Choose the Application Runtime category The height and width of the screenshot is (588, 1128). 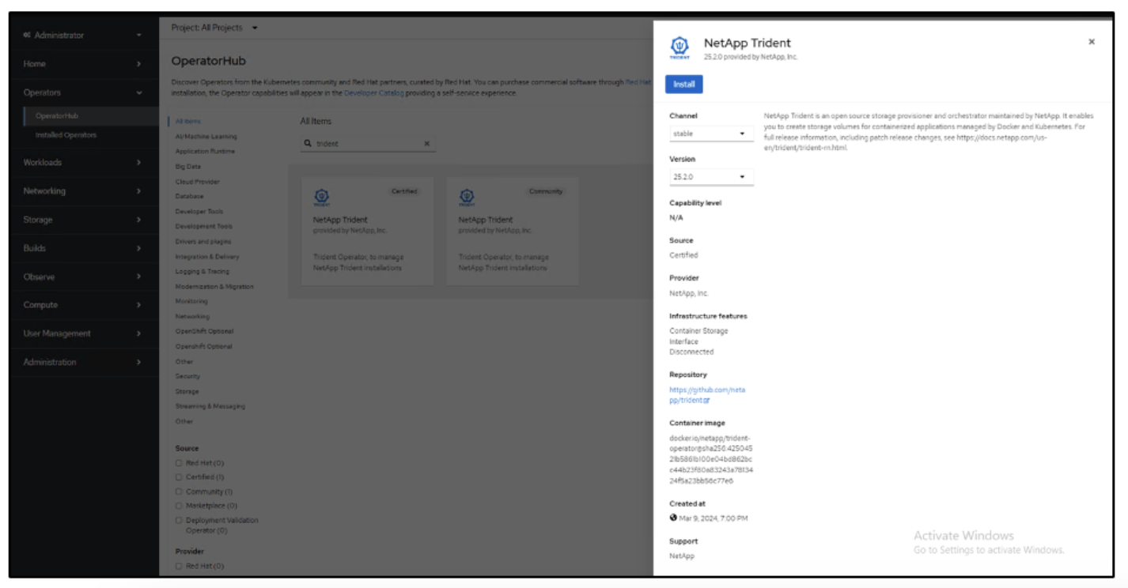[x=205, y=151]
